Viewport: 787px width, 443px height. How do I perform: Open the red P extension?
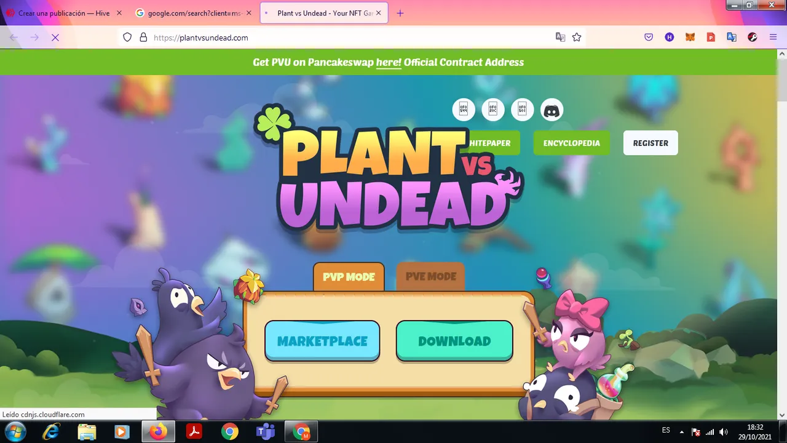click(x=711, y=38)
